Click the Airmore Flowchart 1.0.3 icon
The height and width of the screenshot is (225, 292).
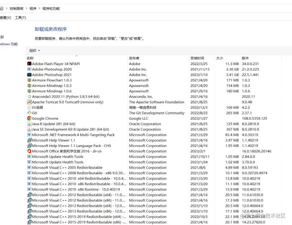[29, 80]
